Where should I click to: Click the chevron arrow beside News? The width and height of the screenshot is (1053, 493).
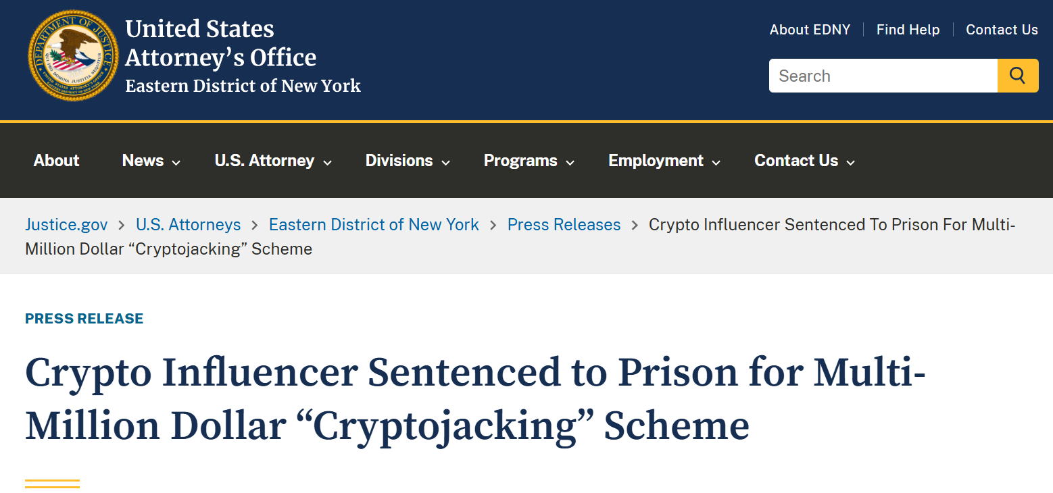(x=176, y=163)
